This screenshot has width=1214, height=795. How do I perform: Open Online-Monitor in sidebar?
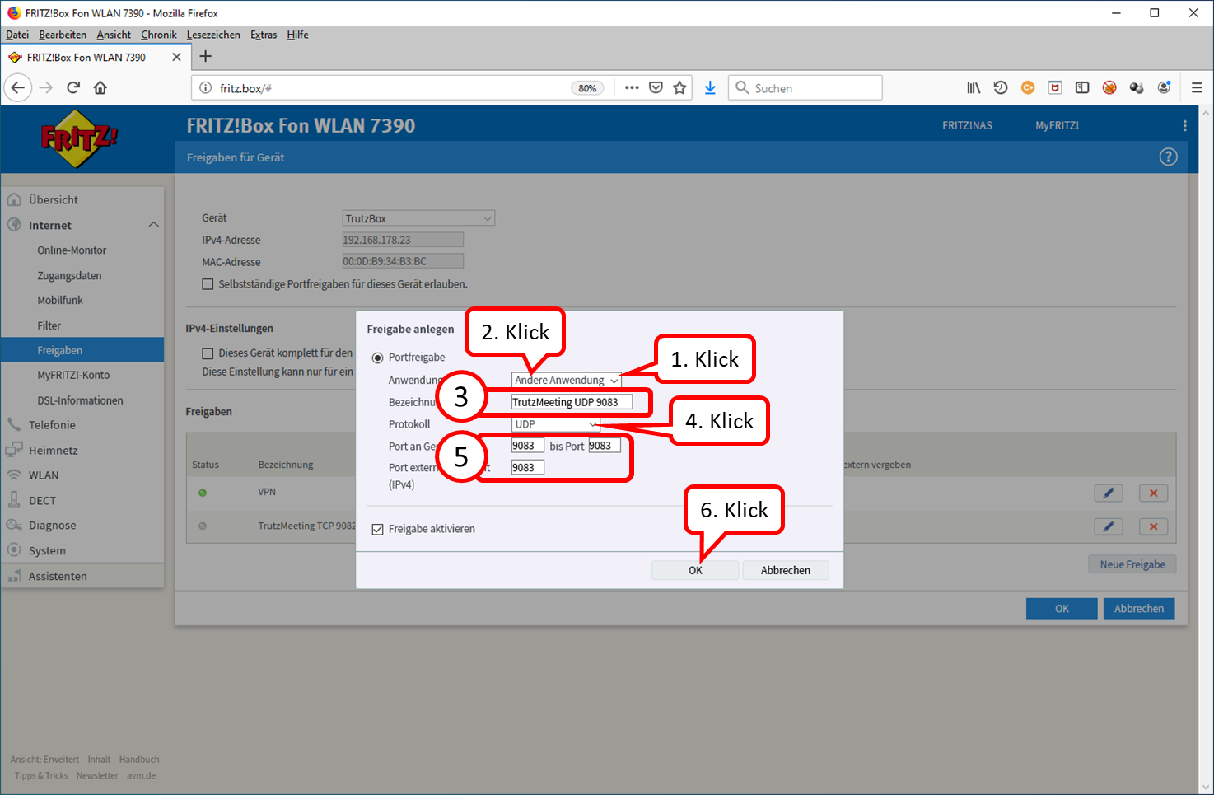pos(72,250)
